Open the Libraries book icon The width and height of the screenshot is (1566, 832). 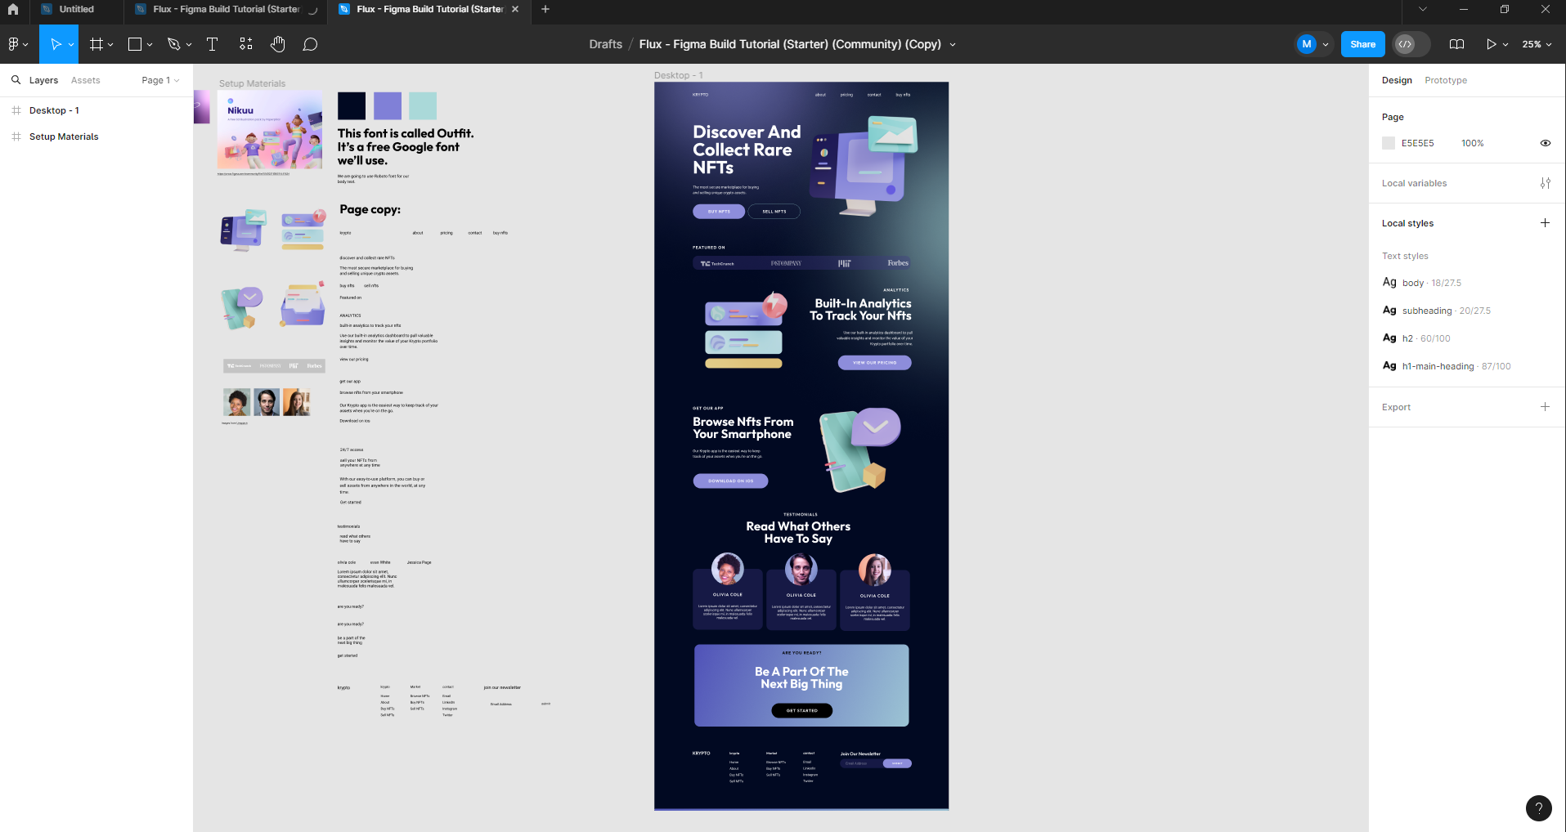click(1456, 44)
